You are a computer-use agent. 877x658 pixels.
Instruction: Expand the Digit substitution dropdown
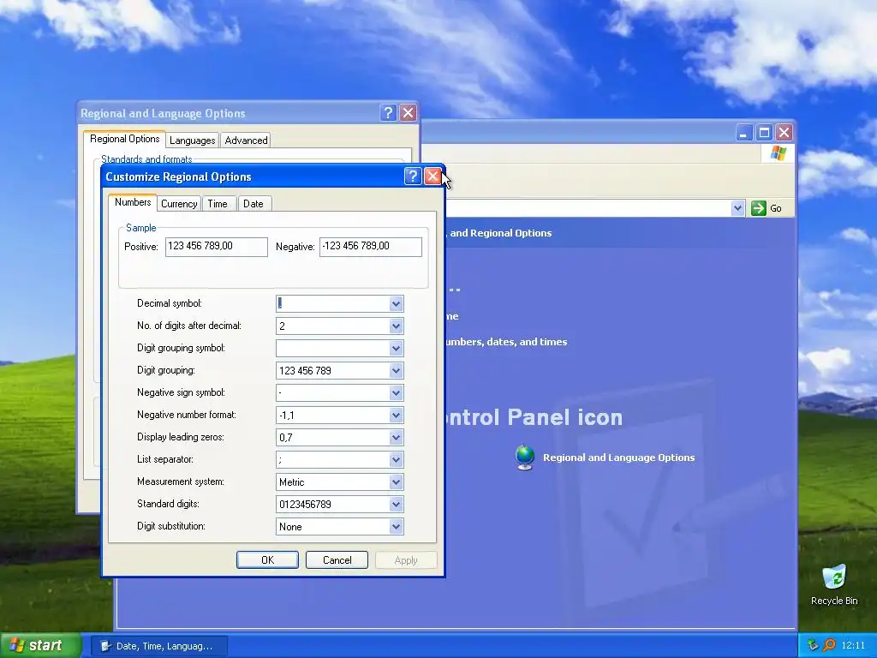tap(396, 527)
